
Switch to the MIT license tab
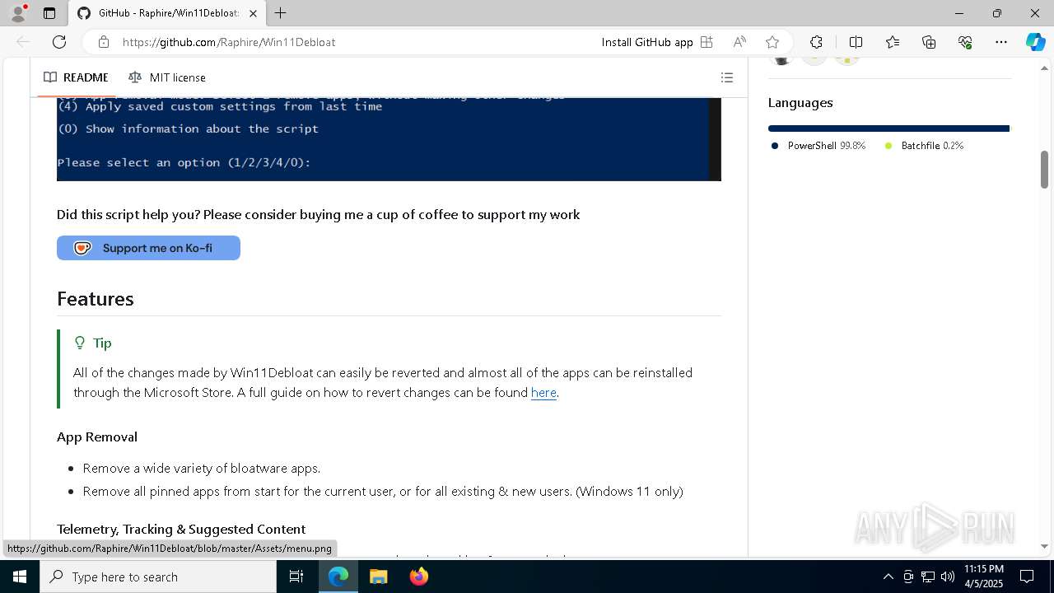[x=167, y=77]
